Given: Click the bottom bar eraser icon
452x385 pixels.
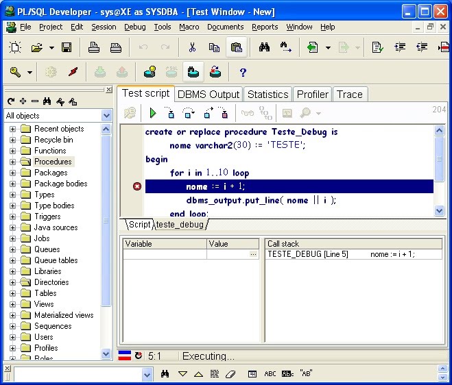Looking at the screenshot, I should pyautogui.click(x=230, y=374).
